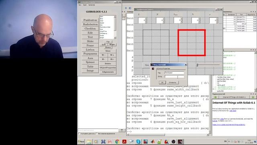The width and height of the screenshot is (257, 145).
Task: Add an Axes control
Action: click(90, 58)
